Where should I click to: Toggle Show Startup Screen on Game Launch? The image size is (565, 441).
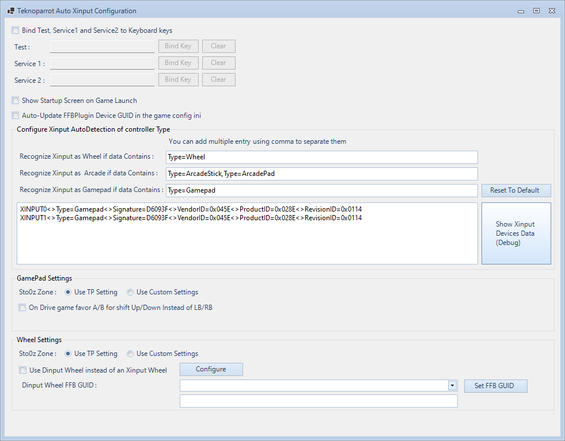[x=15, y=101]
